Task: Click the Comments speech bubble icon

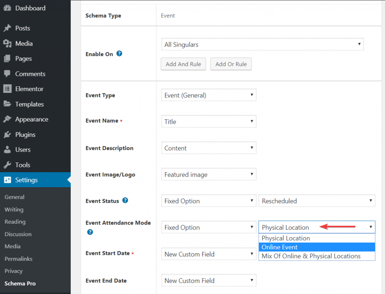Action: tap(7, 74)
